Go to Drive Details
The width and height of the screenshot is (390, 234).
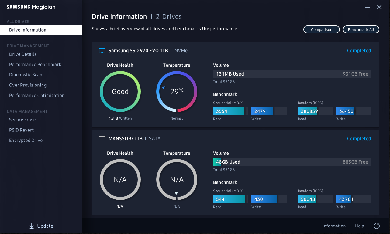[x=23, y=54]
